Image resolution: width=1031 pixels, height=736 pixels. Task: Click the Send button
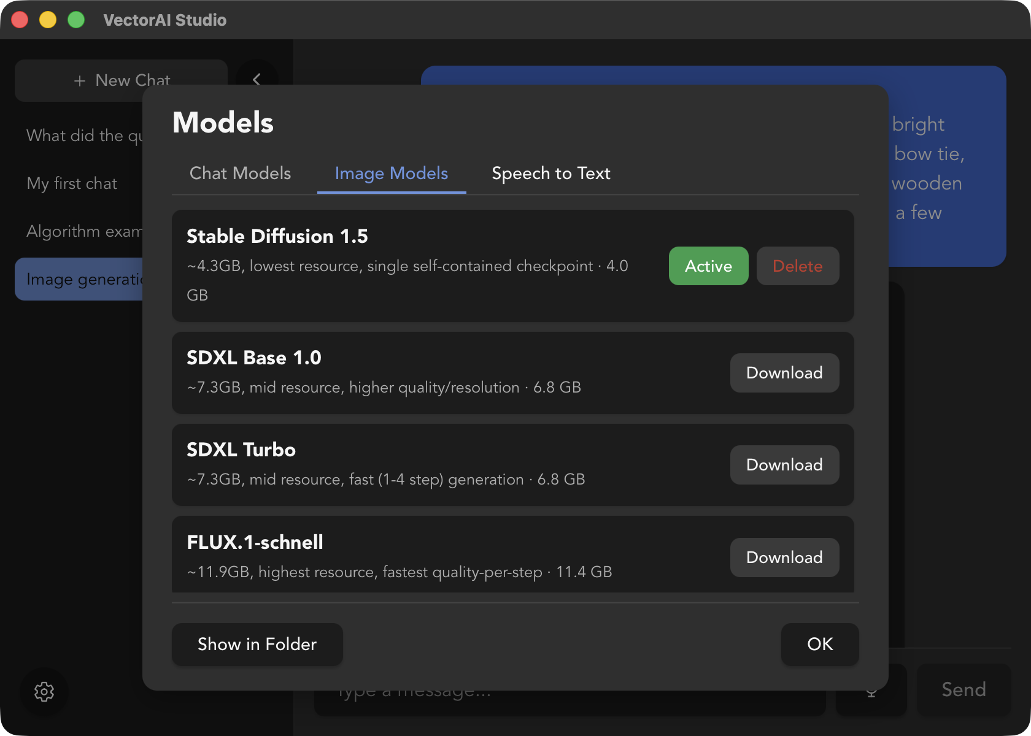coord(963,690)
